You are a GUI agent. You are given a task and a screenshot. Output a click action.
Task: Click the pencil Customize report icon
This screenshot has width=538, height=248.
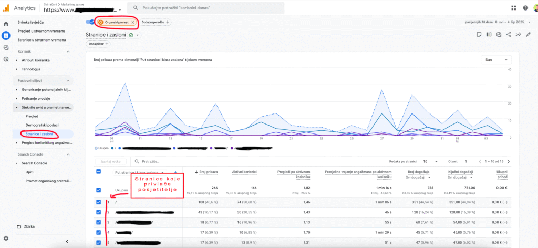point(529,35)
